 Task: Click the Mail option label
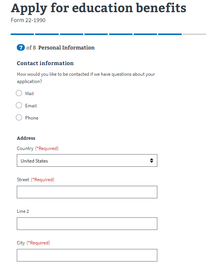click(29, 94)
